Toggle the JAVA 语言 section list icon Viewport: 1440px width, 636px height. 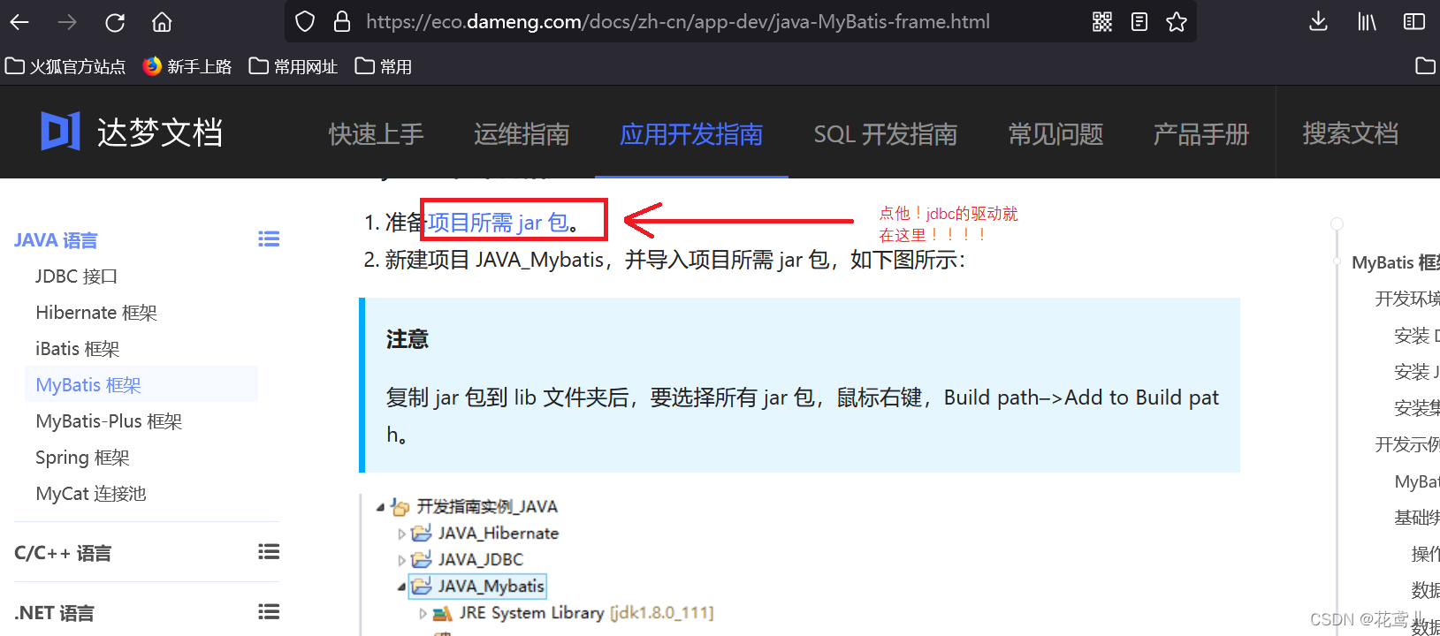click(x=269, y=239)
